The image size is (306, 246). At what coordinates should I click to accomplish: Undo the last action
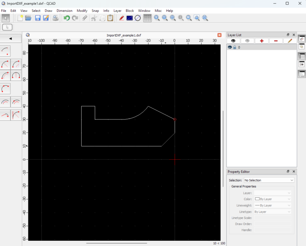click(x=67, y=18)
